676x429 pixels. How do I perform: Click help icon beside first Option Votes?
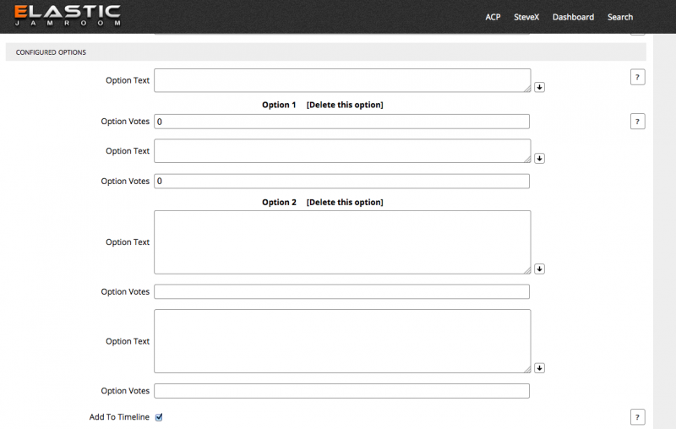click(x=638, y=122)
